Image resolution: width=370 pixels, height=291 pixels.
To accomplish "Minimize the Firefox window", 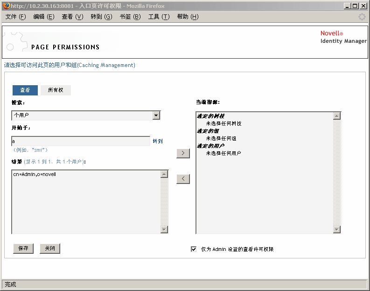I will (347, 6).
